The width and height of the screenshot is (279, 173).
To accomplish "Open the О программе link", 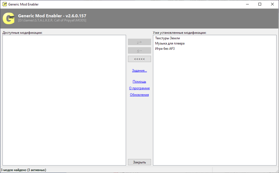I will 139,88.
